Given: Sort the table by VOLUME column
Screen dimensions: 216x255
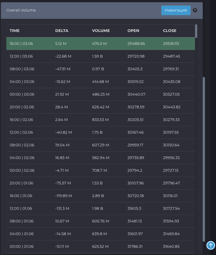Looking at the screenshot, I should [101, 31].
